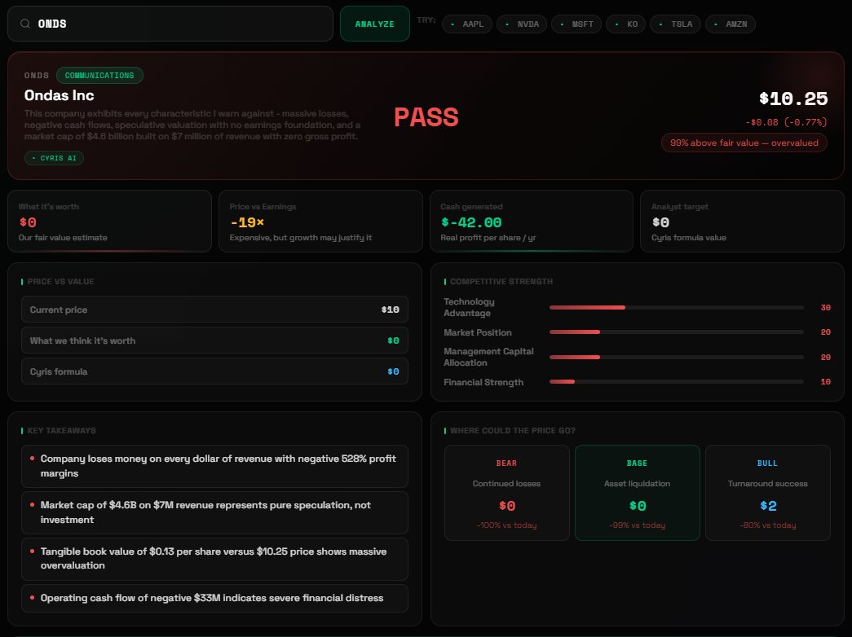The width and height of the screenshot is (852, 637).
Task: Click the 99% above fair value pill
Action: (x=744, y=143)
